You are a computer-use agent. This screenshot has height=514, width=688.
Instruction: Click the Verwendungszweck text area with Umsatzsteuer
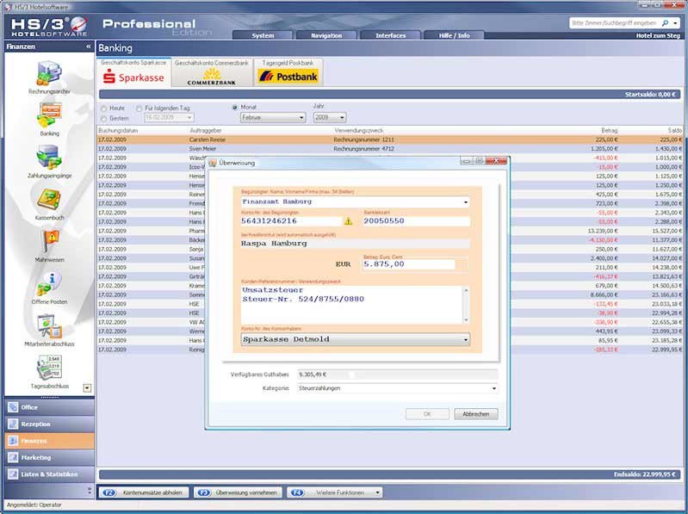coord(352,305)
